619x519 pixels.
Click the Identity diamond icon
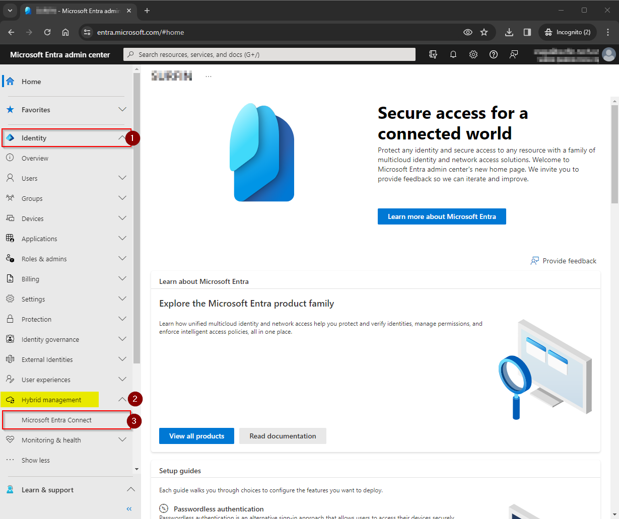tap(10, 138)
